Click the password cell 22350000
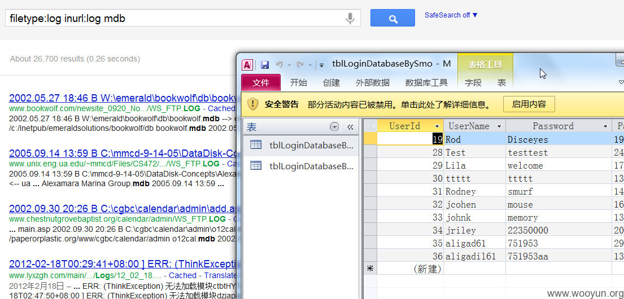 pos(558,230)
